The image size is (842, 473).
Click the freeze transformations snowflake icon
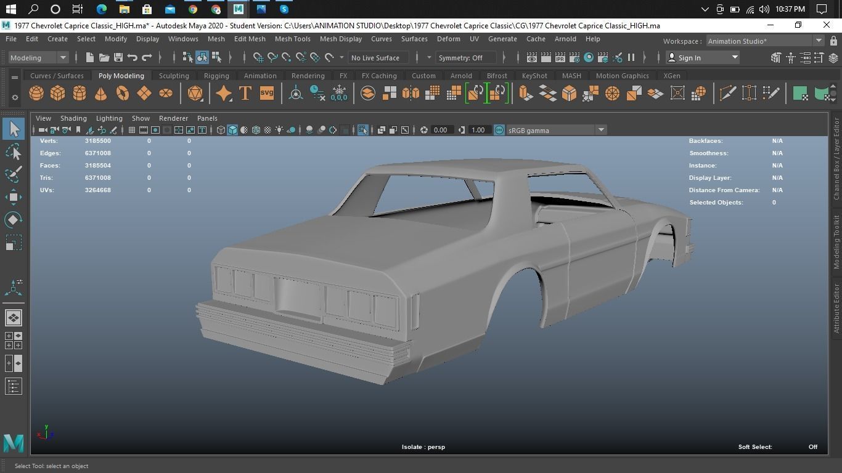pyautogui.click(x=338, y=94)
